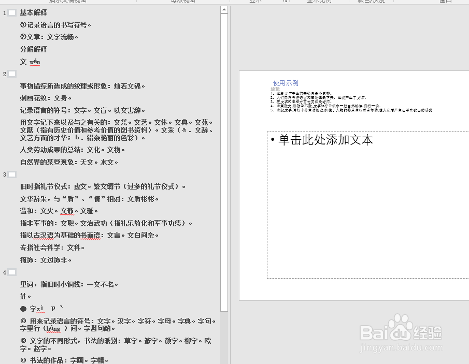Viewport: 469px width, 364px height.
Task: Click the '● 字zì' outline line
Action: pos(41,309)
